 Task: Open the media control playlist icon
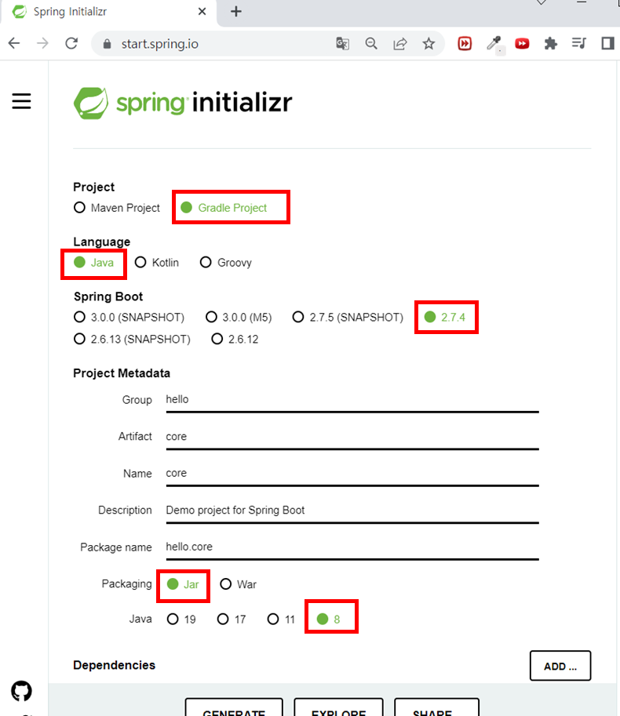tap(579, 43)
